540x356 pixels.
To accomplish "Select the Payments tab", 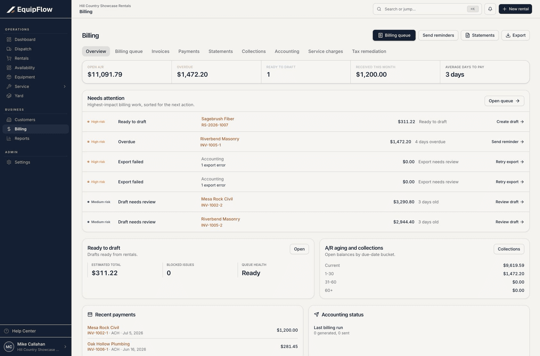I will [189, 51].
